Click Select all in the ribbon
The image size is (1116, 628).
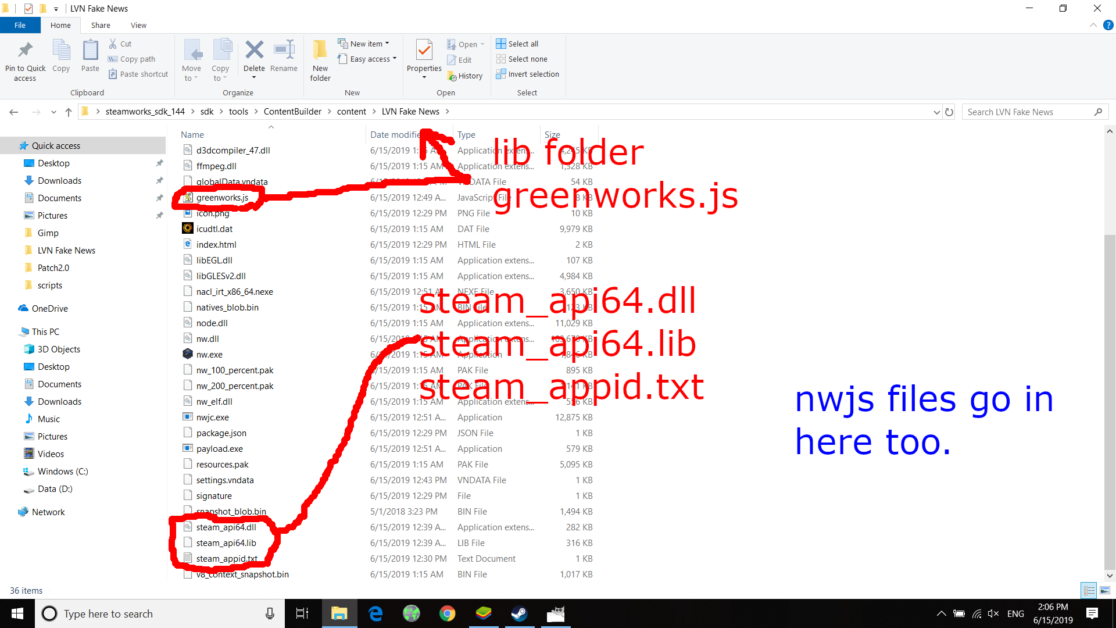point(517,44)
